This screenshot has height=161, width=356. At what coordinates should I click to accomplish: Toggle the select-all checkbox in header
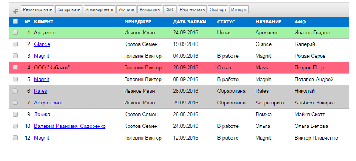15,21
